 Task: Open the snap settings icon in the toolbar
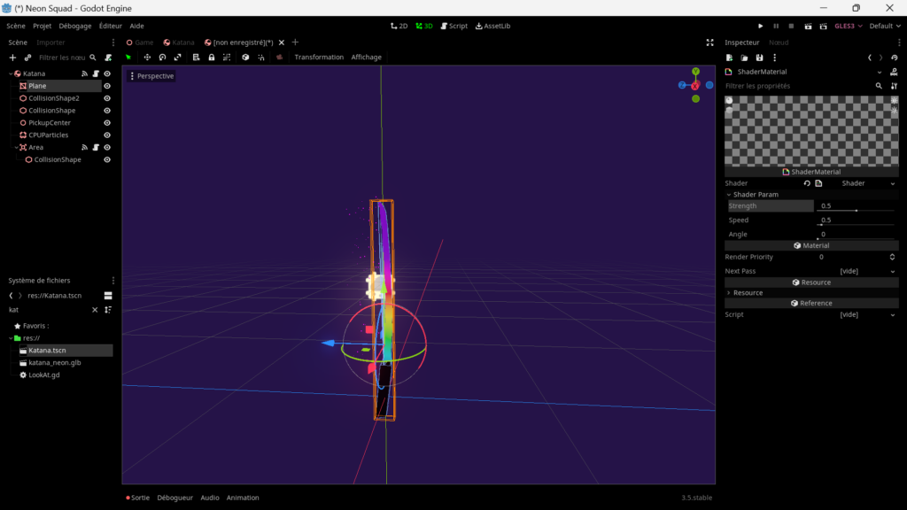[227, 57]
